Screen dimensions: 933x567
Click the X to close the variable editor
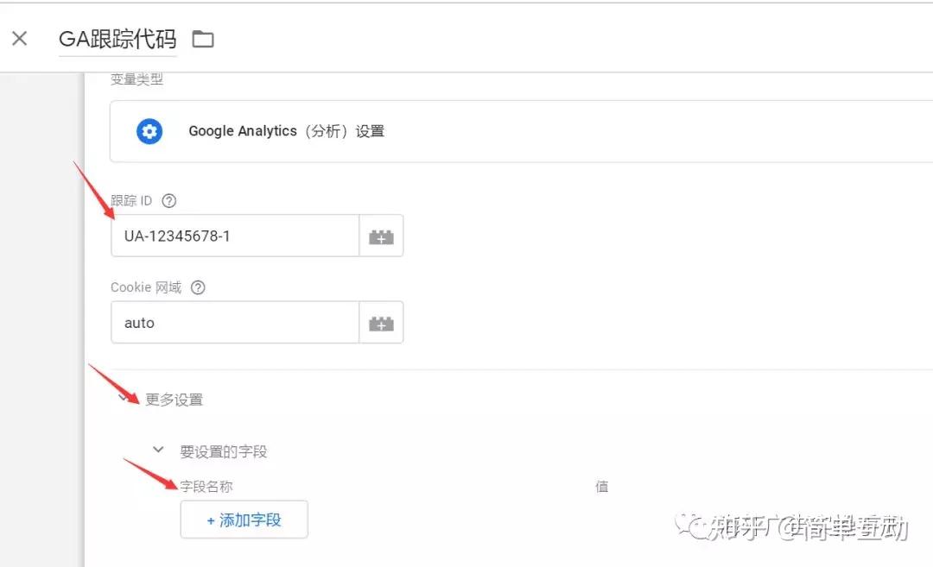[x=19, y=38]
